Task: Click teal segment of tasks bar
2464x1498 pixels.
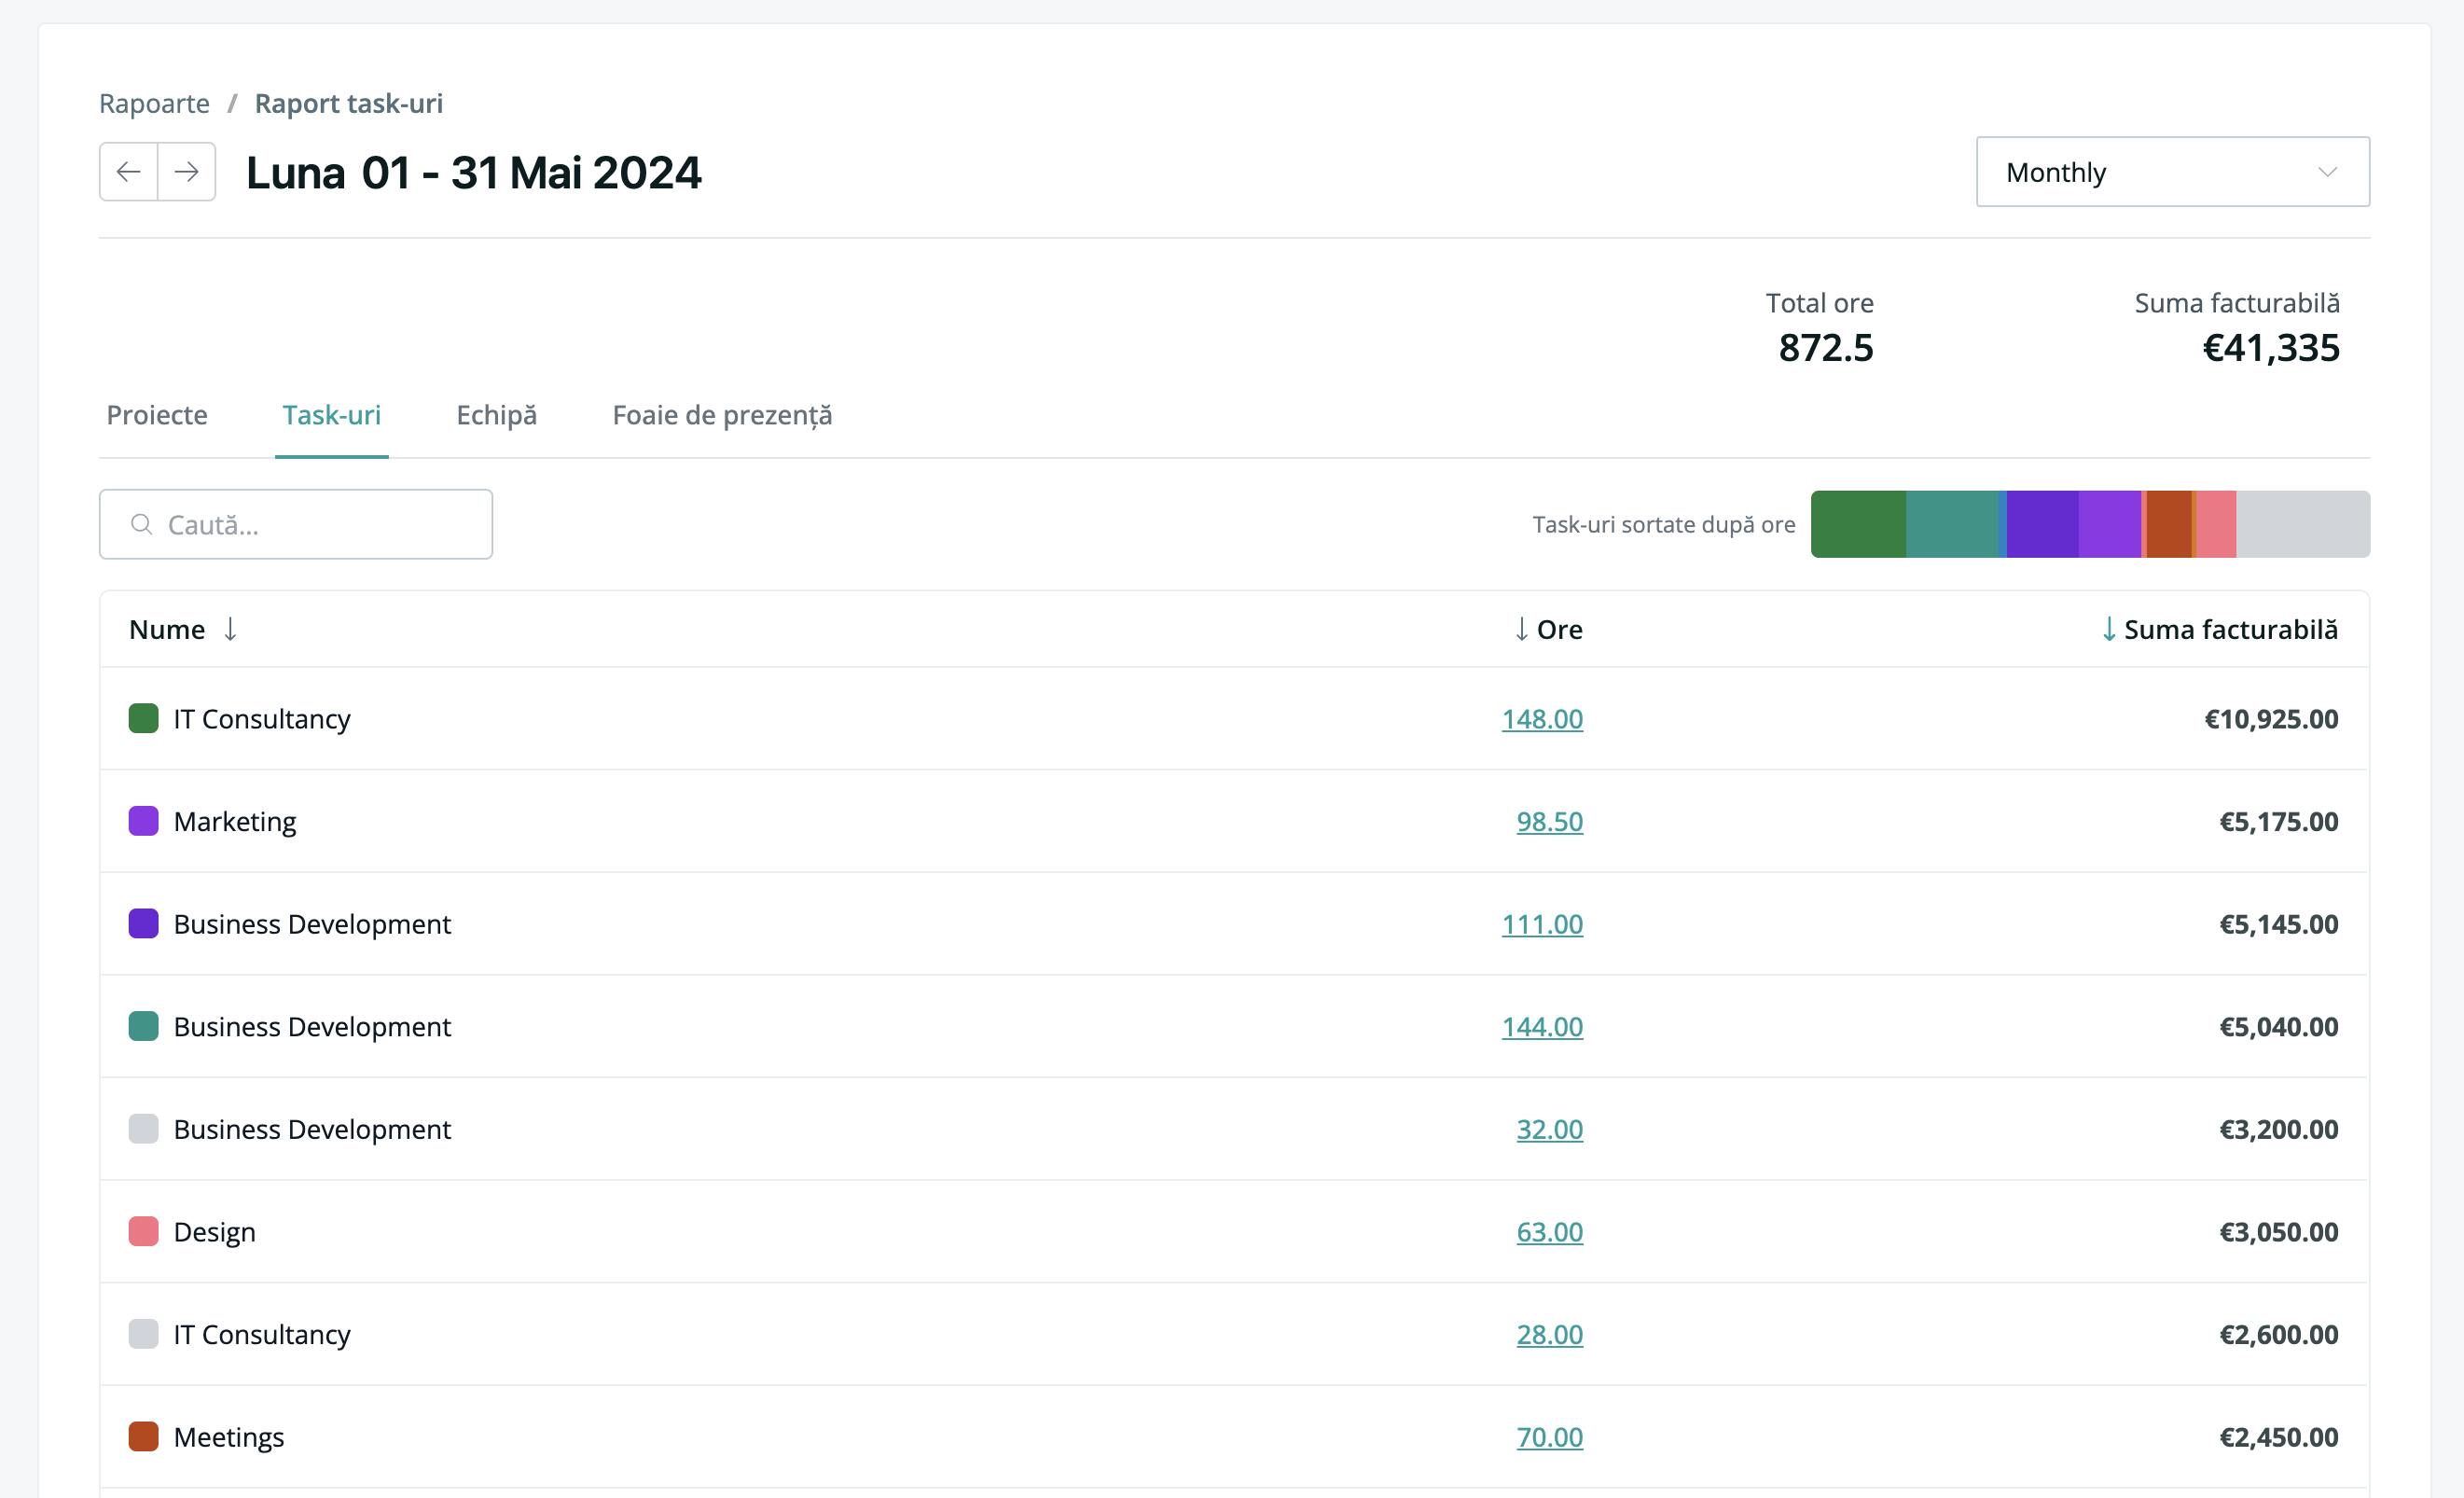Action: pyautogui.click(x=1952, y=524)
